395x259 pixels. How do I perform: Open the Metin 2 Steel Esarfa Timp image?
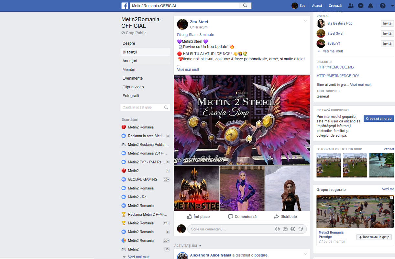(242, 120)
